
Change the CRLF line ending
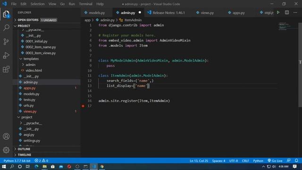[245, 161]
